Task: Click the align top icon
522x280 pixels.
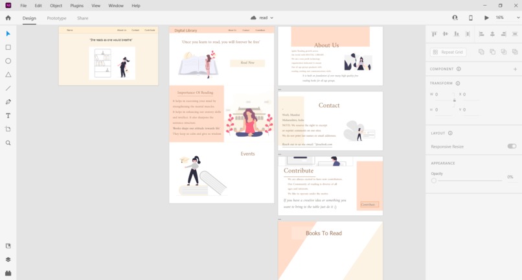Action: tap(434, 34)
